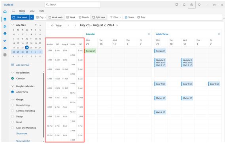Select the Remote living group calendar
This screenshot has width=225, height=144.
[x=13, y=105]
